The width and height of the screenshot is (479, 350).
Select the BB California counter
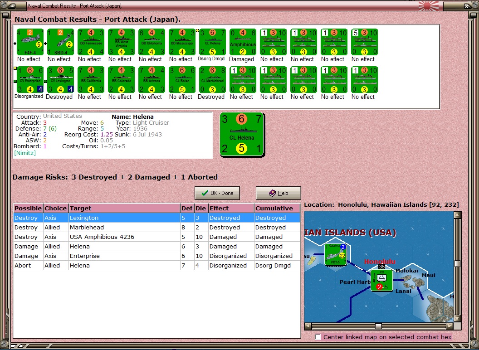[x=91, y=79]
